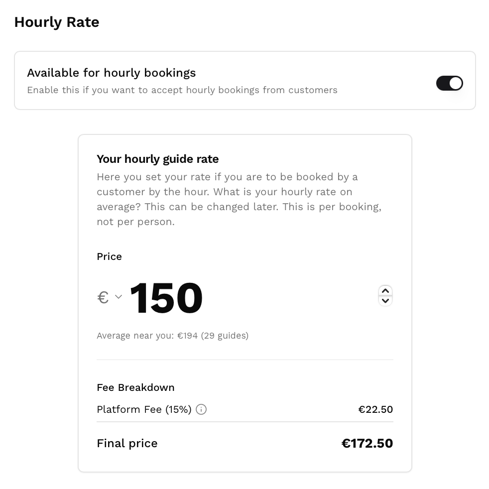Click the average rate near you text
The height and width of the screenshot is (489, 489).
point(172,335)
